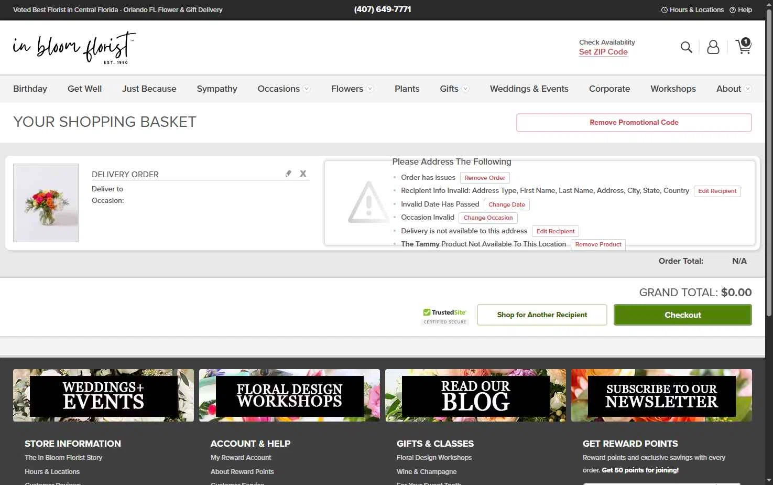Image resolution: width=773 pixels, height=485 pixels.
Task: Open the user account icon
Action: point(713,47)
